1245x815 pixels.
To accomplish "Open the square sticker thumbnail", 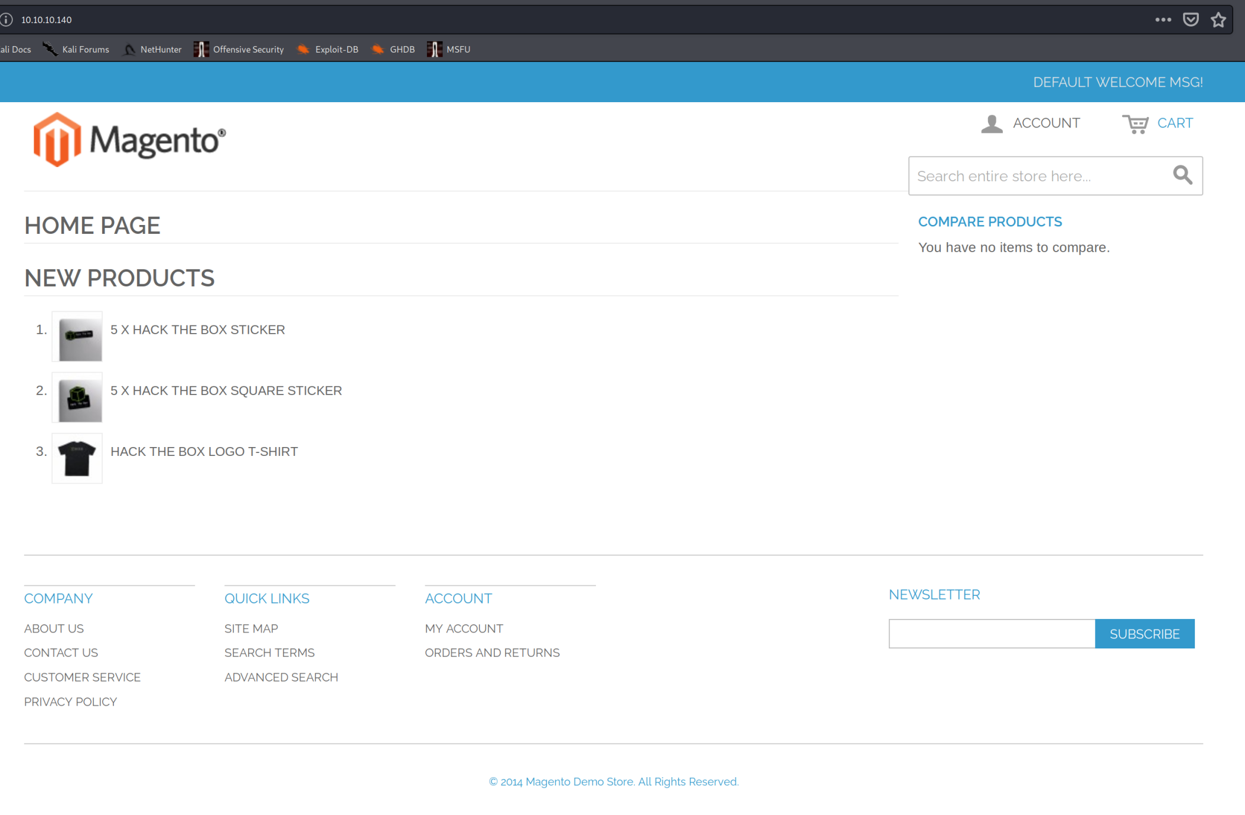I will coord(77,397).
